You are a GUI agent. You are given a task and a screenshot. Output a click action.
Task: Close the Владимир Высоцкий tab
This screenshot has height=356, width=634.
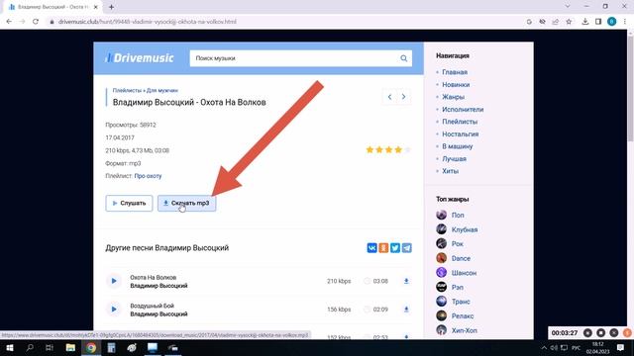pos(96,7)
